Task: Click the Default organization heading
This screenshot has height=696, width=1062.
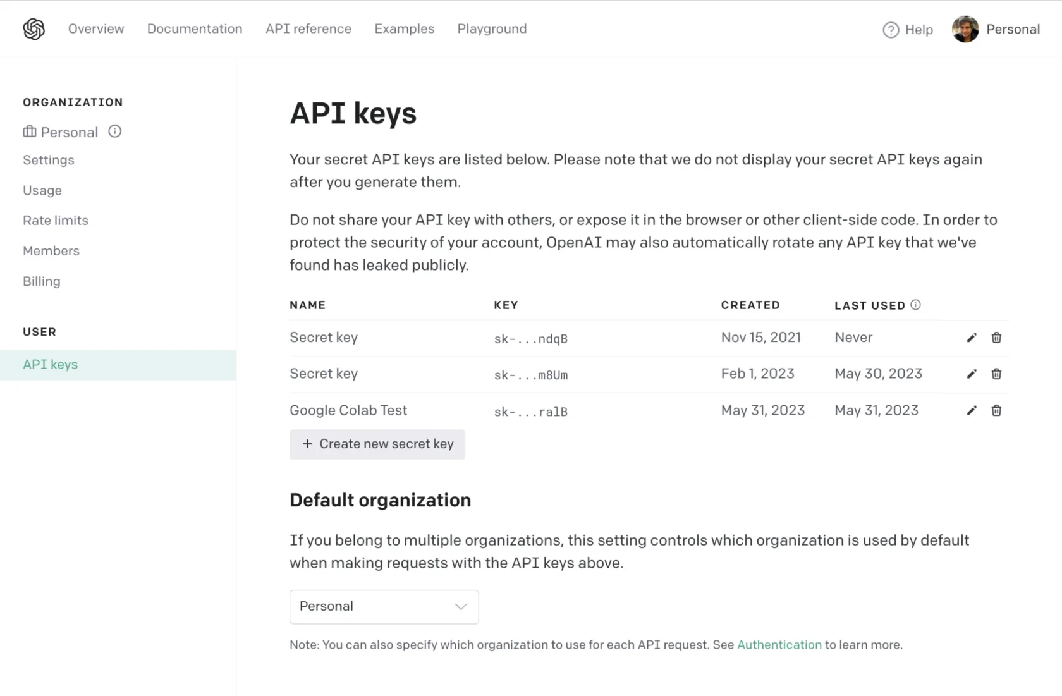Action: (x=380, y=500)
